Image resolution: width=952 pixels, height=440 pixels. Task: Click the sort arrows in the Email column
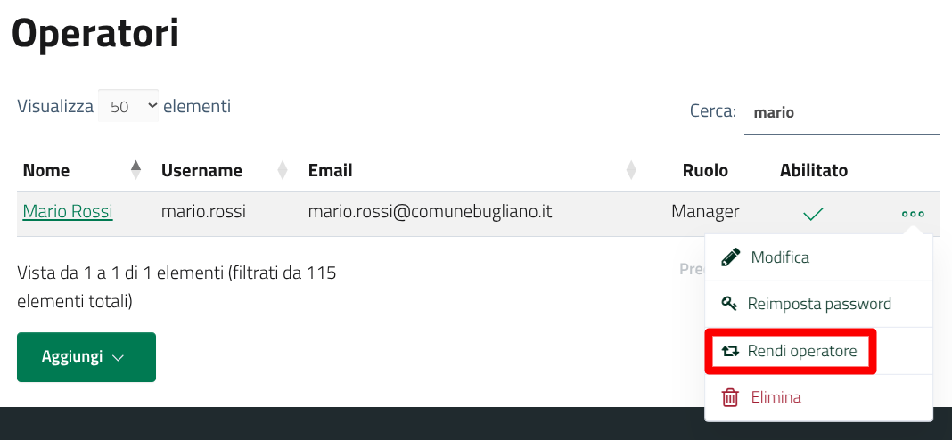pyautogui.click(x=631, y=169)
